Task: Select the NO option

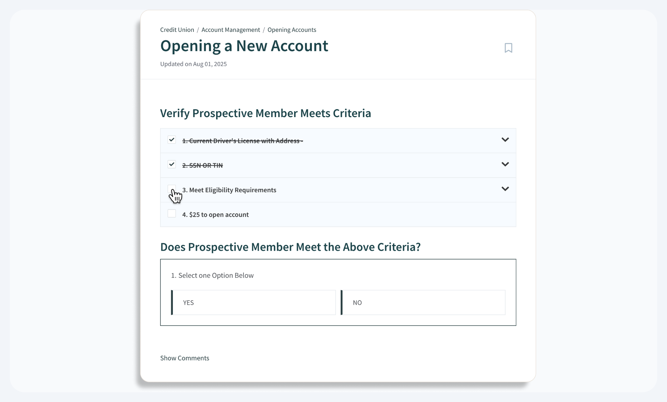Action: (423, 302)
